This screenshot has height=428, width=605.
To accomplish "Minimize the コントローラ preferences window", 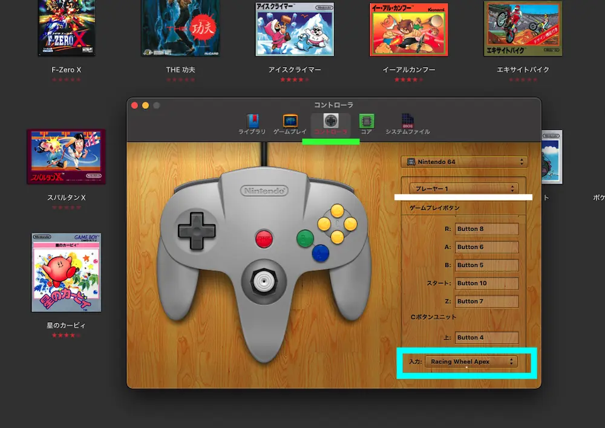I will pyautogui.click(x=145, y=105).
